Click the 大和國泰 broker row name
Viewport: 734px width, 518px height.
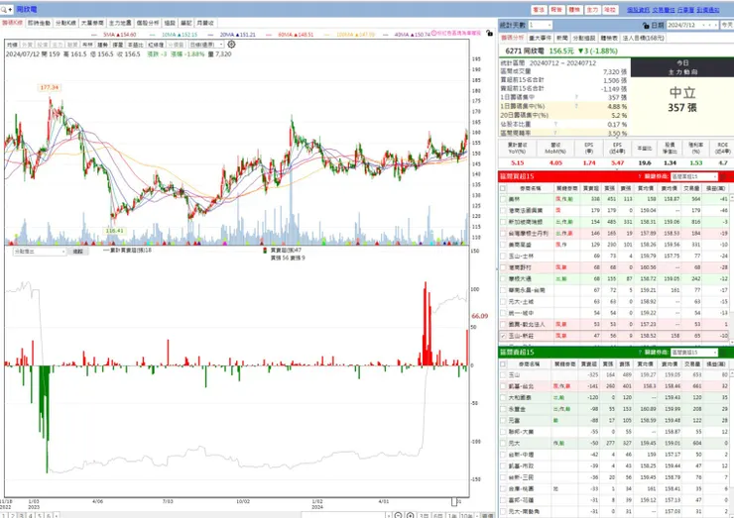tap(520, 398)
